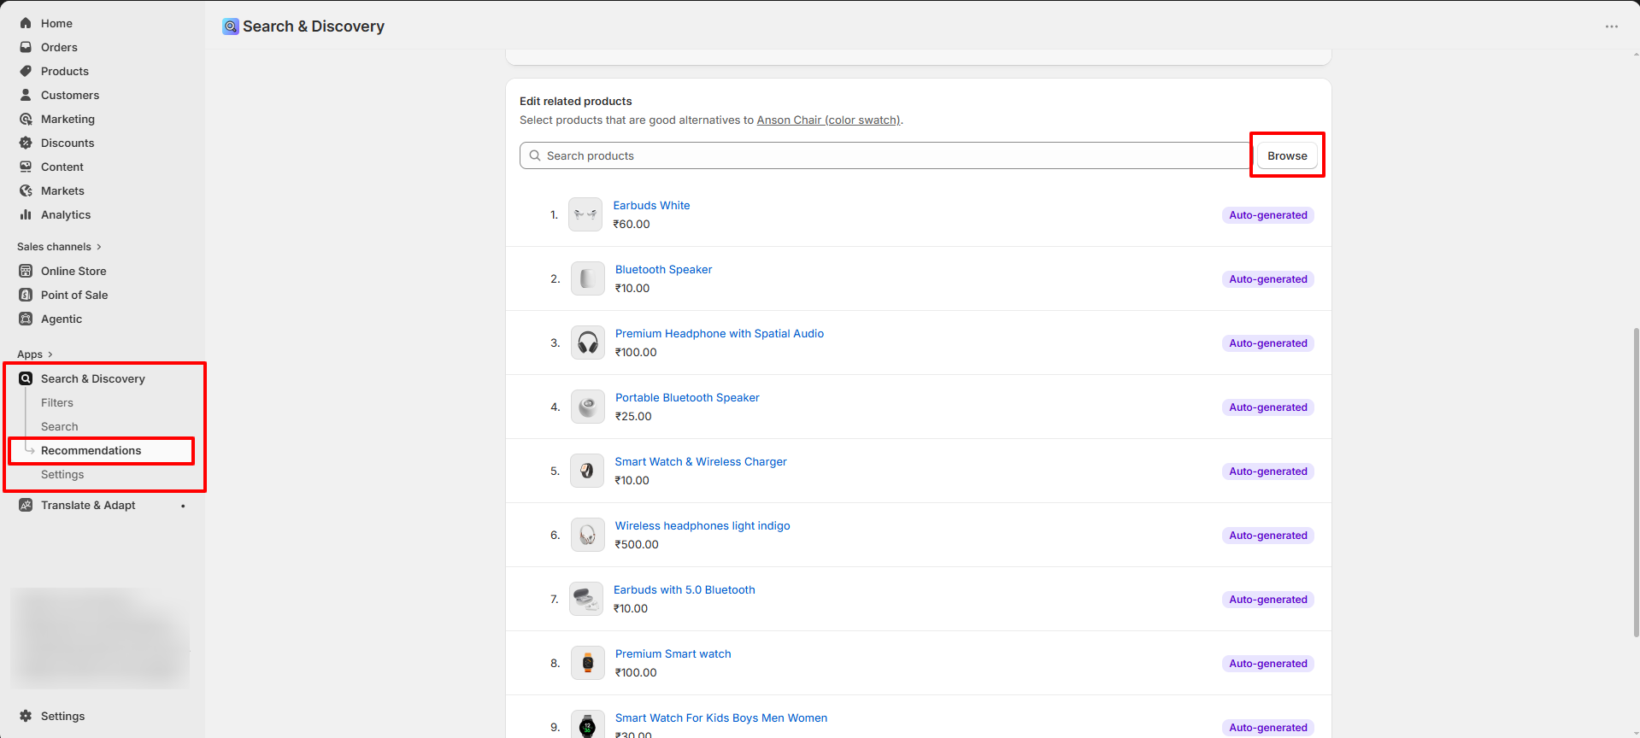Screen dimensions: 1640x738
Task: Click the Content icon in sidebar
Action: 26,167
